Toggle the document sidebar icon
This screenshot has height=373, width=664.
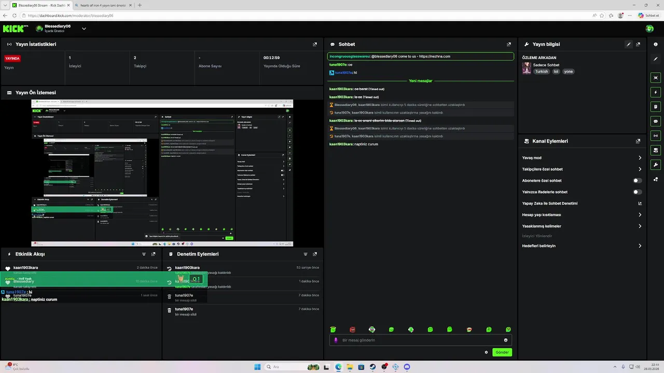tap(656, 107)
